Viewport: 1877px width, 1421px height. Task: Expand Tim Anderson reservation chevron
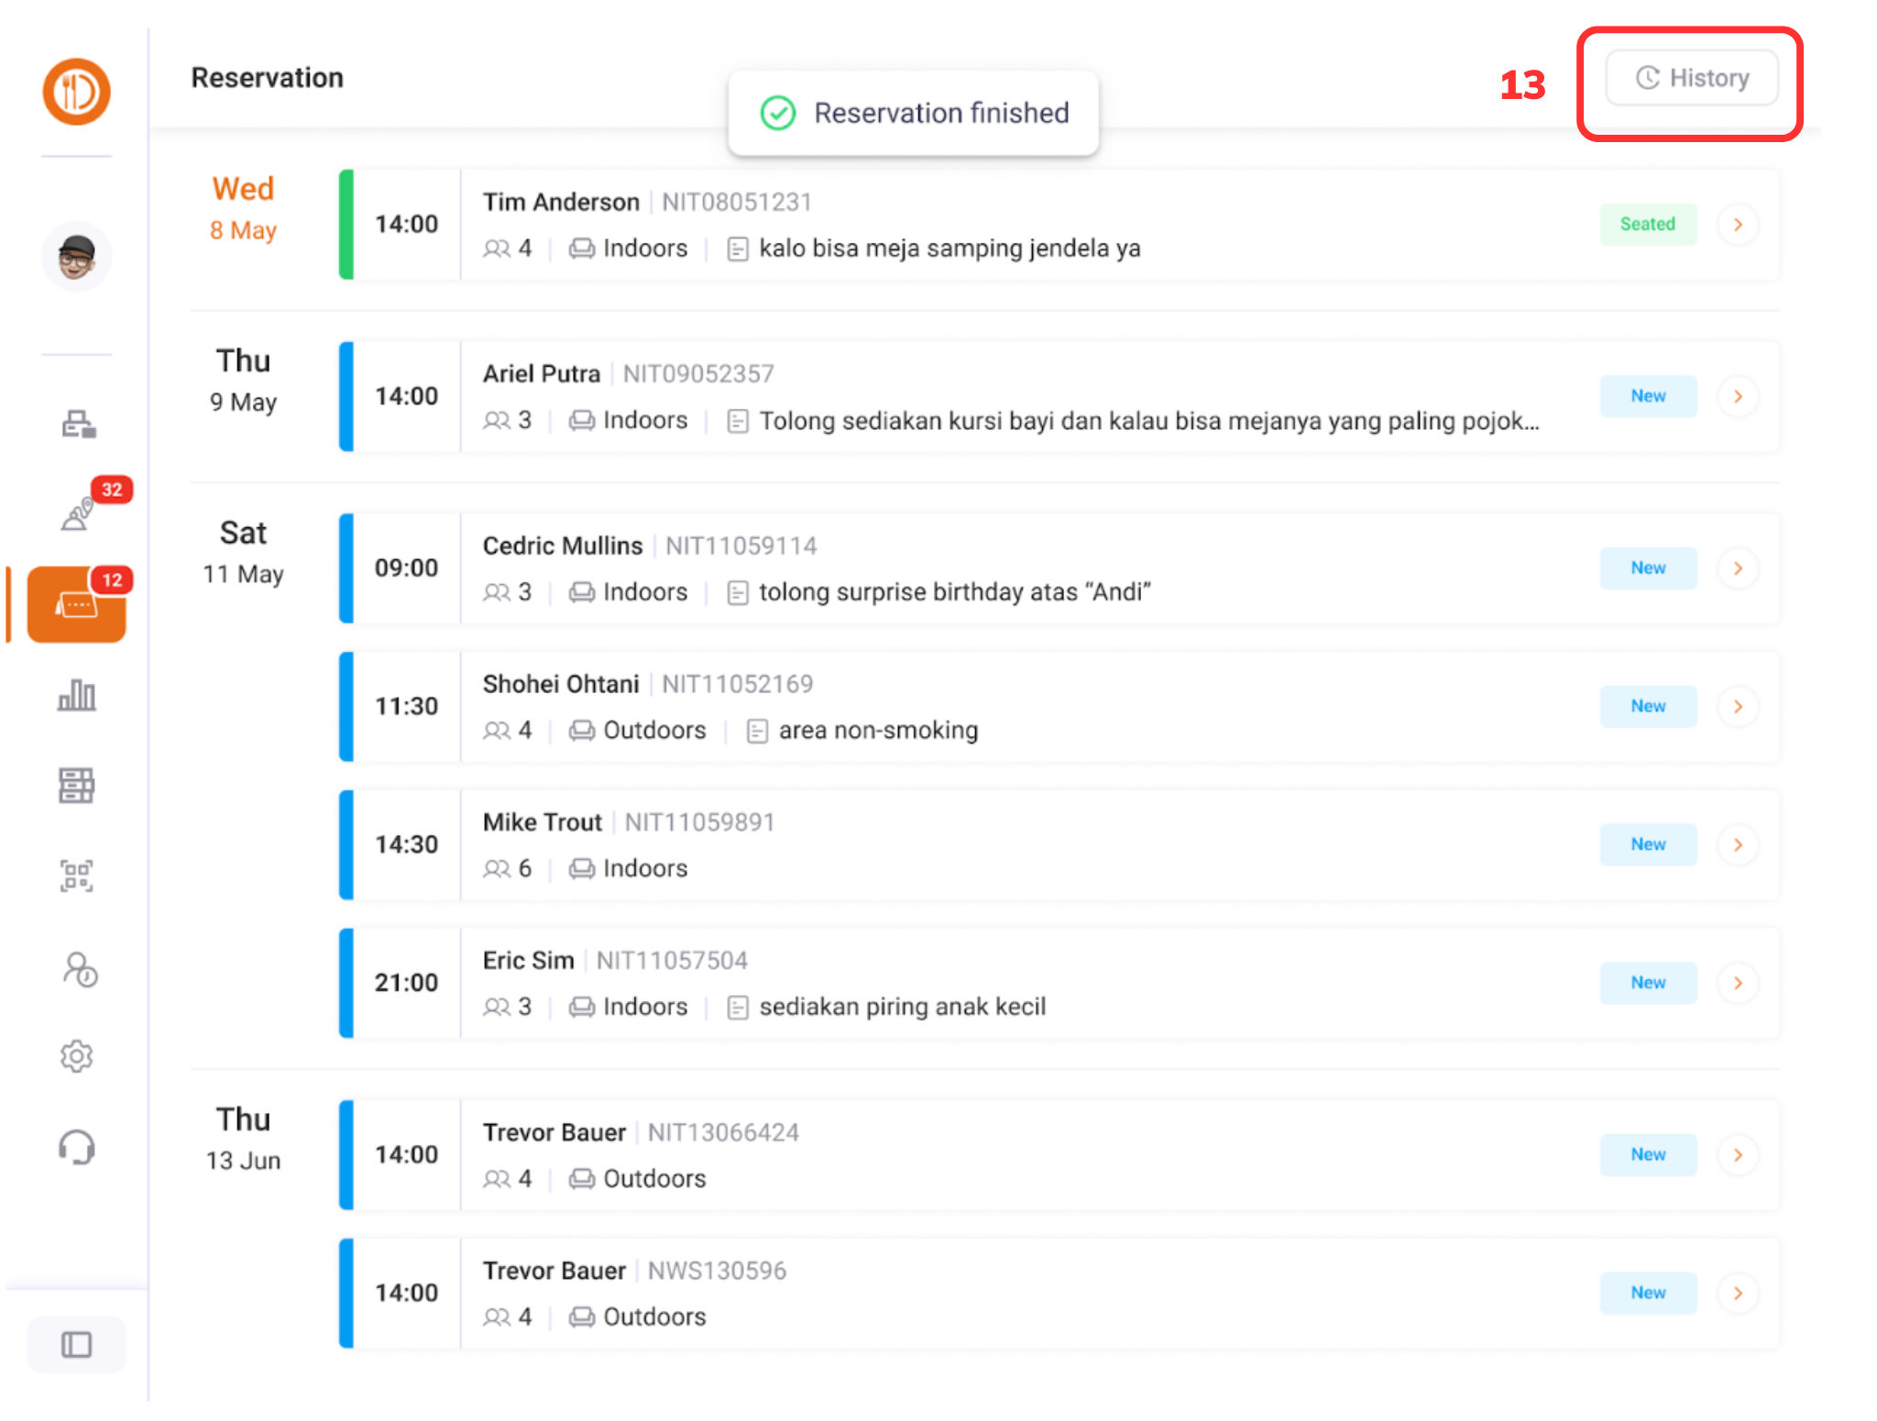click(x=1738, y=225)
